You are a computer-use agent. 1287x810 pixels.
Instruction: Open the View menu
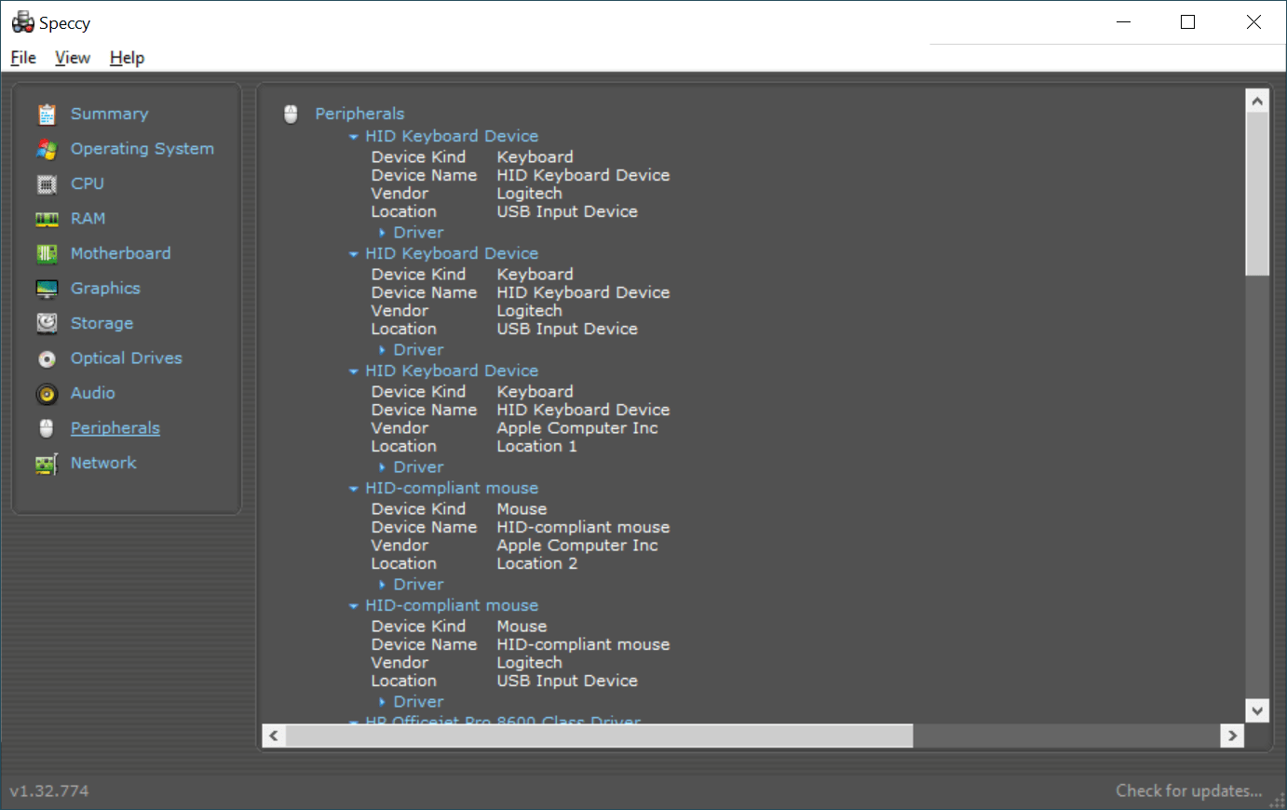point(73,58)
